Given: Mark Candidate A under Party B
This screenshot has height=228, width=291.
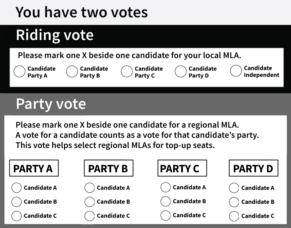Looking at the screenshot, I should pyautogui.click(x=89, y=188).
